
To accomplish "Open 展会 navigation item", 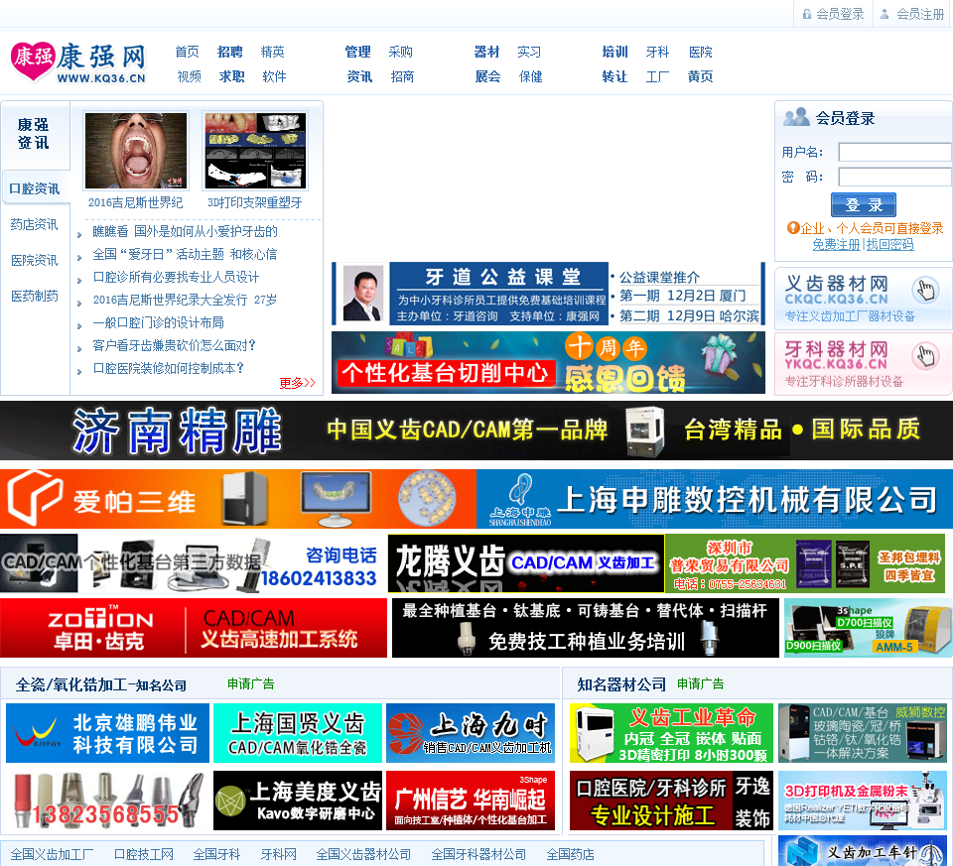I will coord(488,76).
